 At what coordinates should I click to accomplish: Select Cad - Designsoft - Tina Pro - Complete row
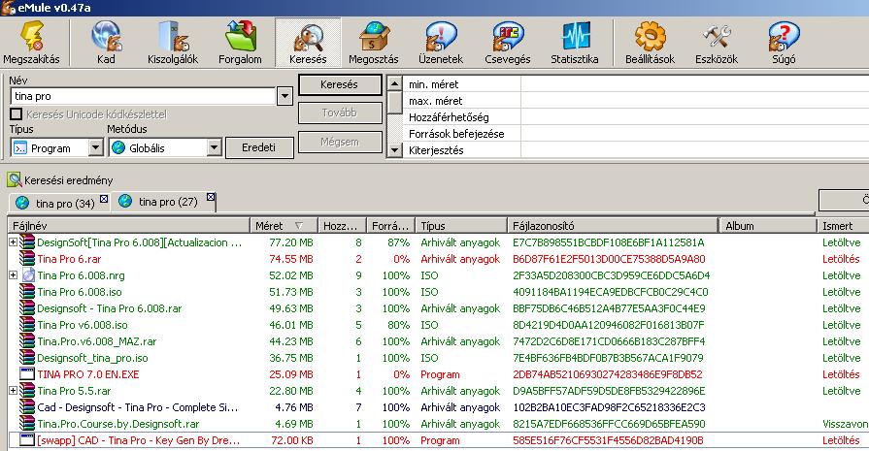tap(438, 407)
